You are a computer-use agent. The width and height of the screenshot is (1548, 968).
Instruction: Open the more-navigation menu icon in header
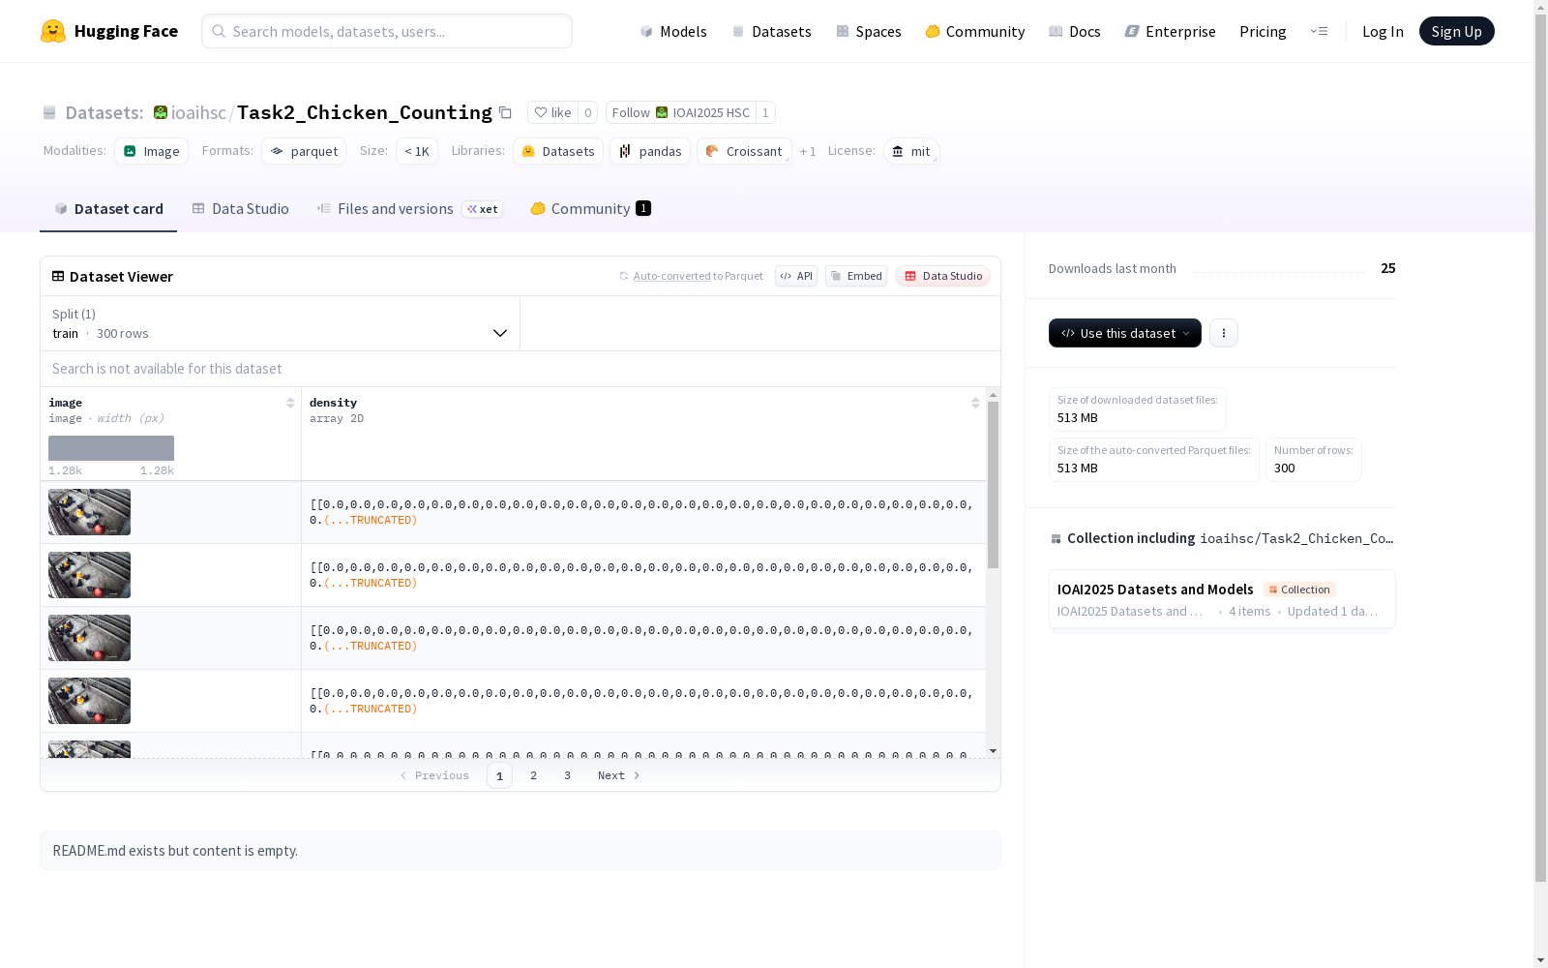click(1319, 31)
